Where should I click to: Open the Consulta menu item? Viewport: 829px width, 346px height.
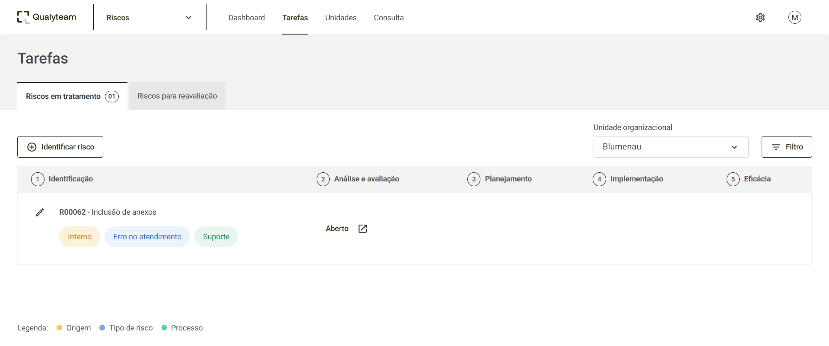point(389,18)
